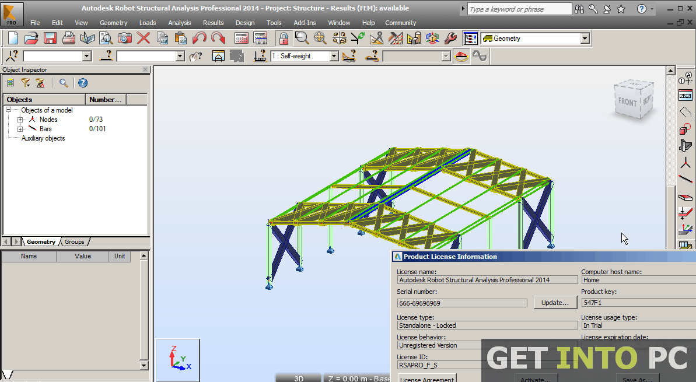The image size is (696, 382).
Task: Open the title bar Help question-mark
Action: (641, 9)
